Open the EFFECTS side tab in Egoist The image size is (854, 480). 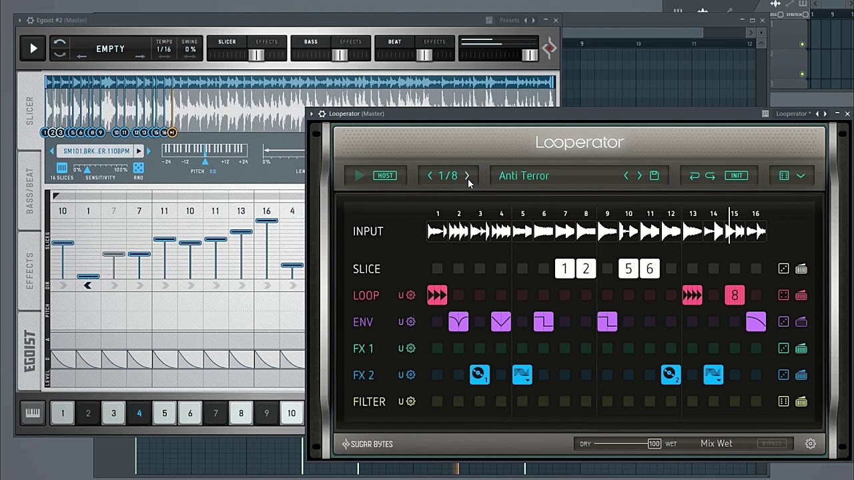pos(30,271)
